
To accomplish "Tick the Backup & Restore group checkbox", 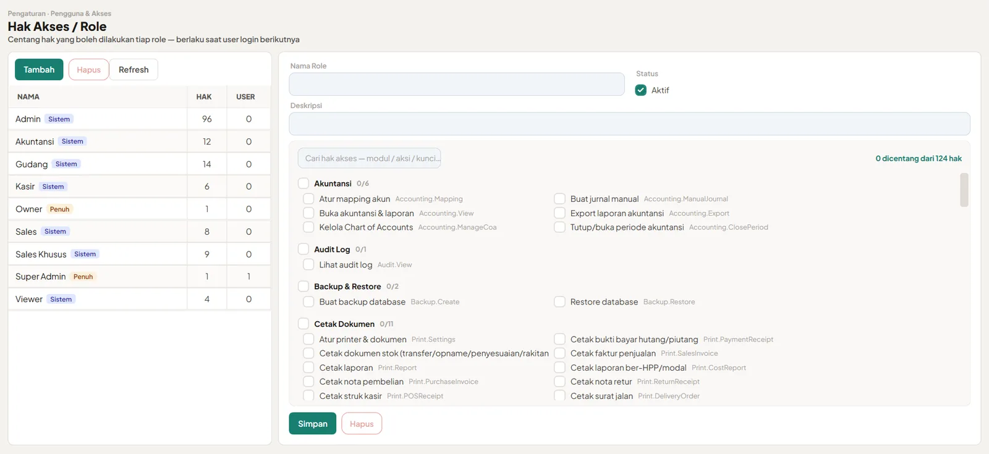I will coord(303,287).
